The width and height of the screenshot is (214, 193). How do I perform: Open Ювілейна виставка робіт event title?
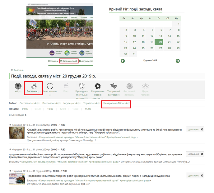pos(104,131)
